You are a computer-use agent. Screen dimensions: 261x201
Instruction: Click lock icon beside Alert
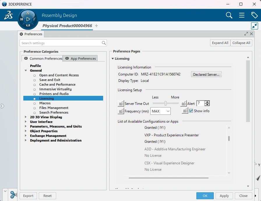(x=184, y=103)
